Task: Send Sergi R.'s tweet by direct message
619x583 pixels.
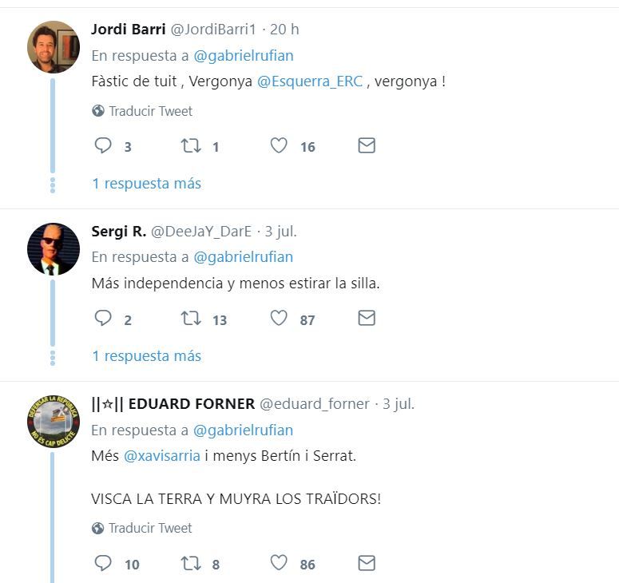Action: pos(366,319)
